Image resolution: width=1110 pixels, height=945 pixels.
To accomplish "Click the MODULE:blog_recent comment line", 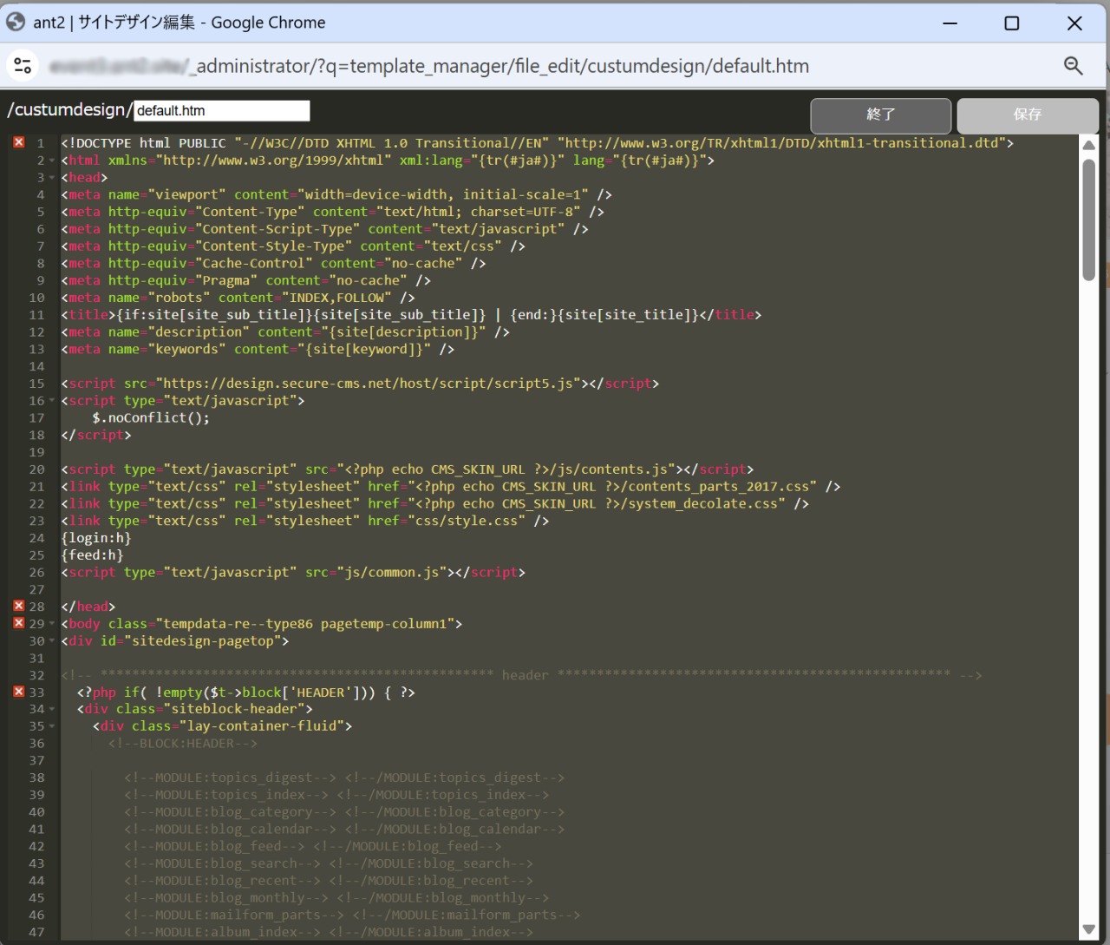I will click(x=329, y=881).
